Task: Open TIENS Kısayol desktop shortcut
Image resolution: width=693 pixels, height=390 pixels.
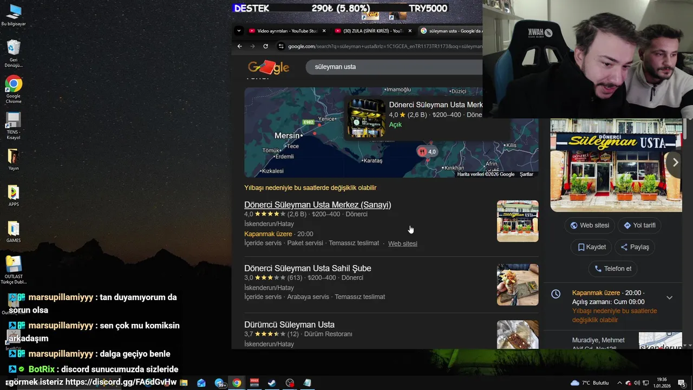Action: click(14, 126)
